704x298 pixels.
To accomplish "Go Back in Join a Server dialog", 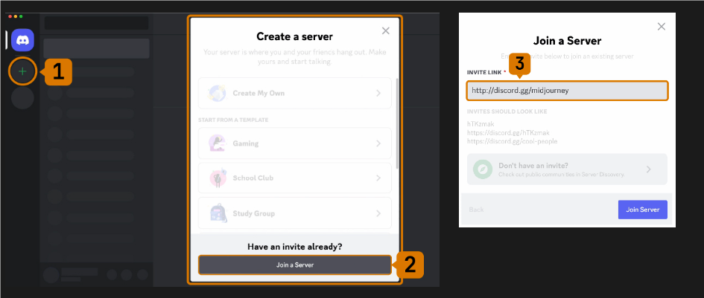I will [x=476, y=210].
